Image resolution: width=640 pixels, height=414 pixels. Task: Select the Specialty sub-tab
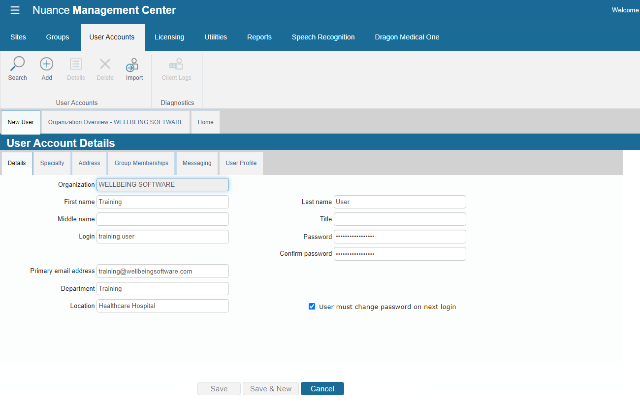pos(52,163)
